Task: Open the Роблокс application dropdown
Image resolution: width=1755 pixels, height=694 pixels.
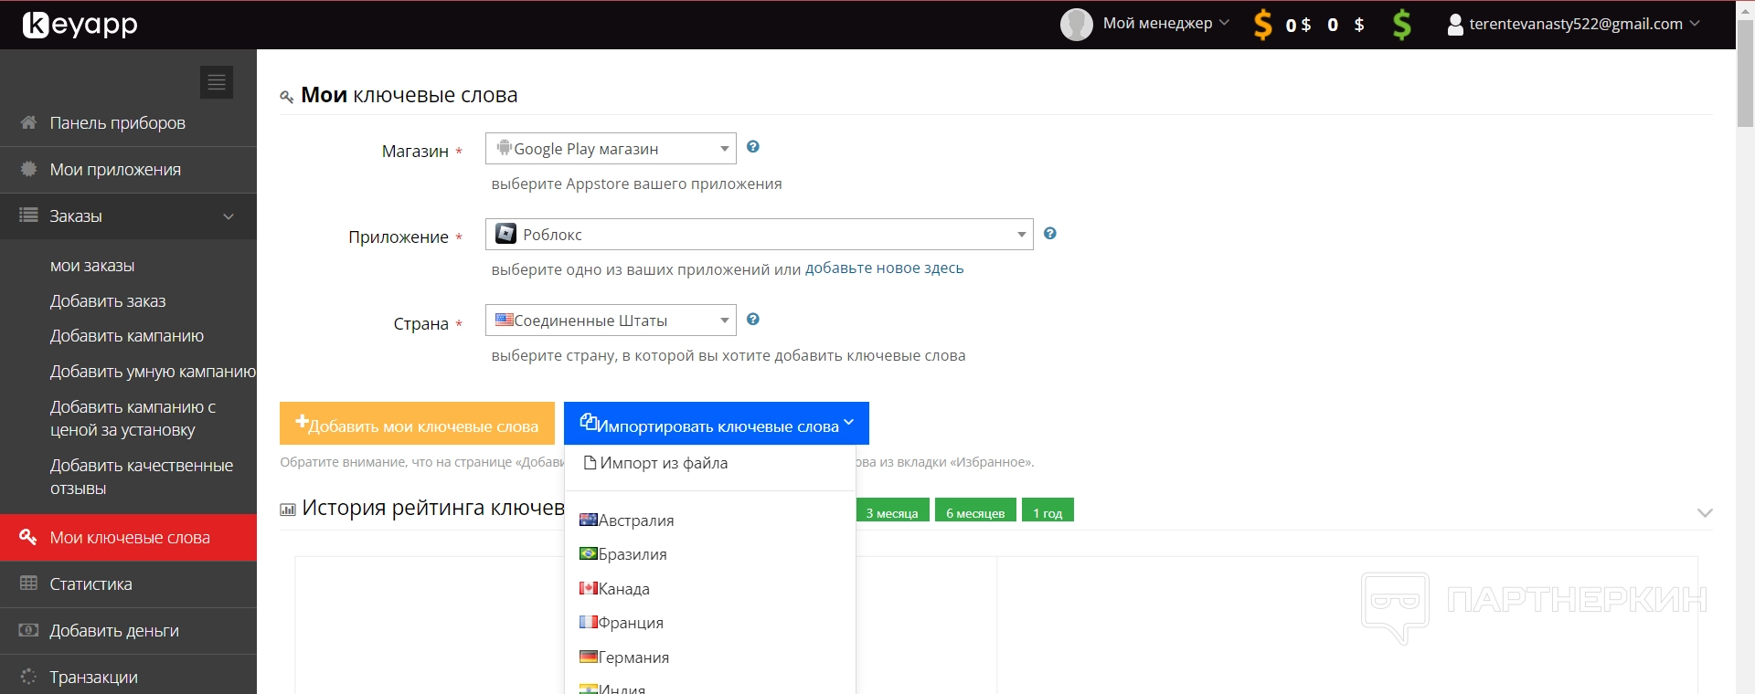Action: pos(758,235)
